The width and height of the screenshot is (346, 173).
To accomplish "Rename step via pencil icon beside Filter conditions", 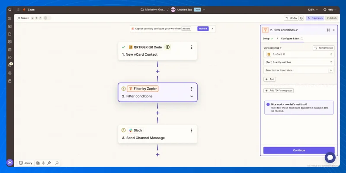I will pyautogui.click(x=297, y=30).
